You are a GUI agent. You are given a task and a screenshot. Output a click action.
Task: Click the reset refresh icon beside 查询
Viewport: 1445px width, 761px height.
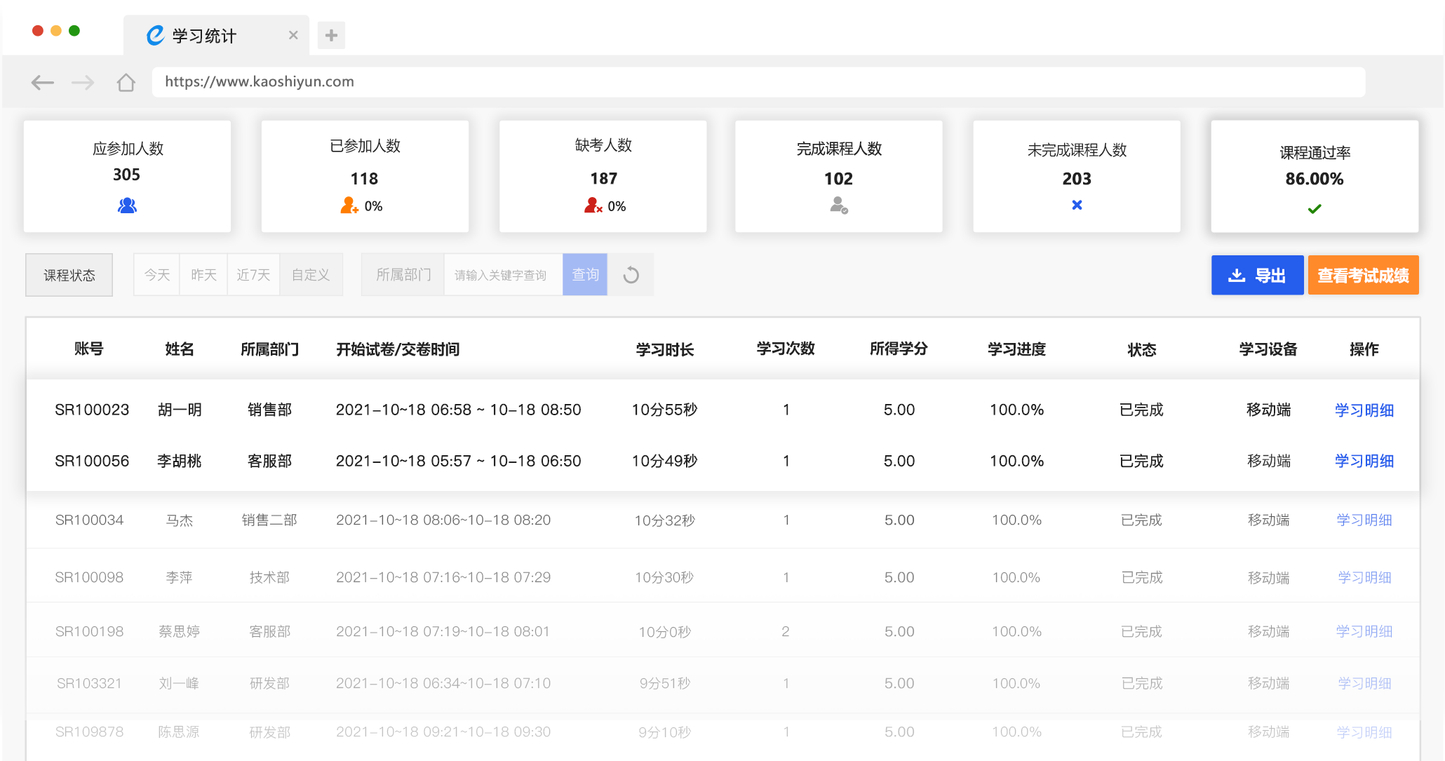631,275
